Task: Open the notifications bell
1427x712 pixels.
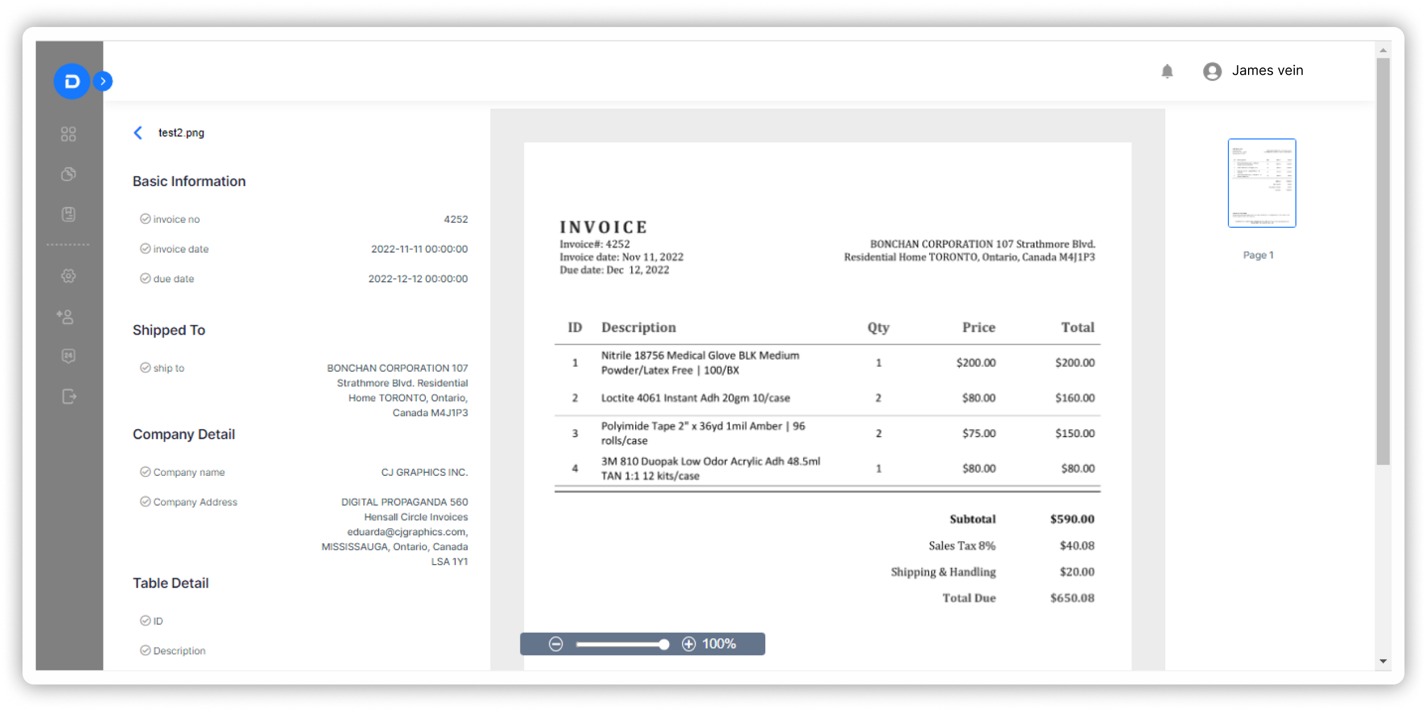Action: click(x=1167, y=71)
